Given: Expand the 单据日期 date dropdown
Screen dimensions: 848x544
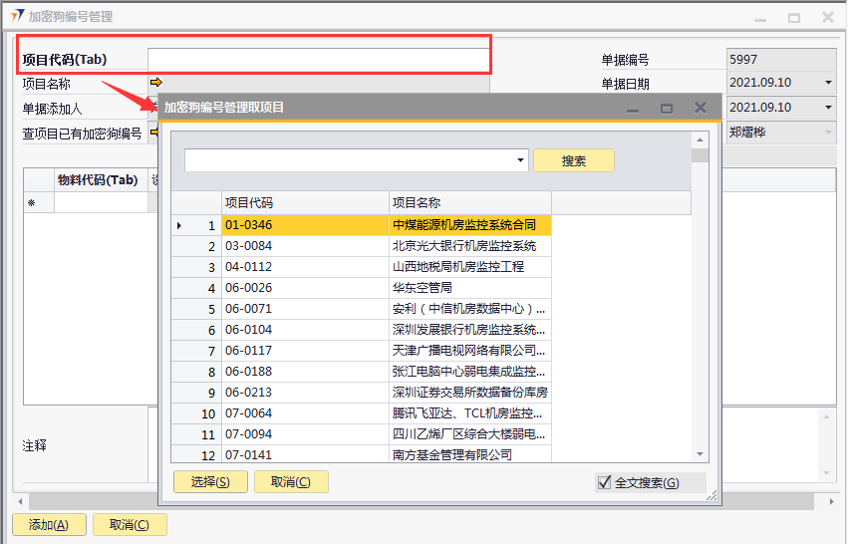Looking at the screenshot, I should tap(827, 83).
